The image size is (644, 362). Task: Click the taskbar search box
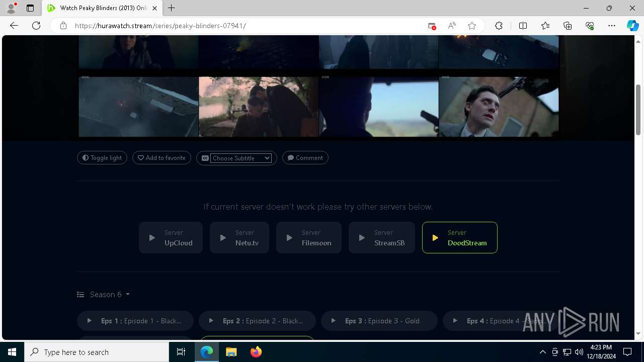pos(97,352)
